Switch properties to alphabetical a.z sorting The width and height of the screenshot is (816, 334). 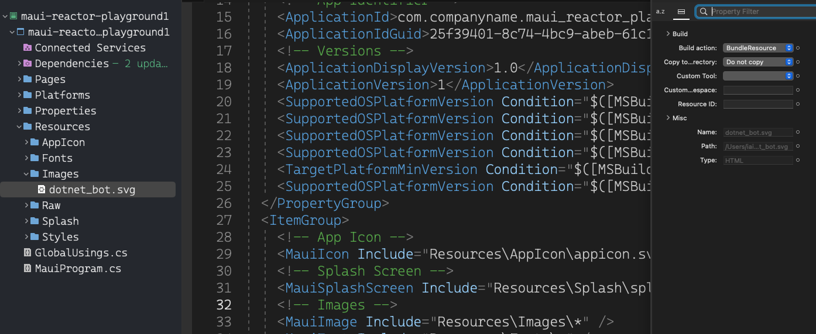tap(660, 12)
